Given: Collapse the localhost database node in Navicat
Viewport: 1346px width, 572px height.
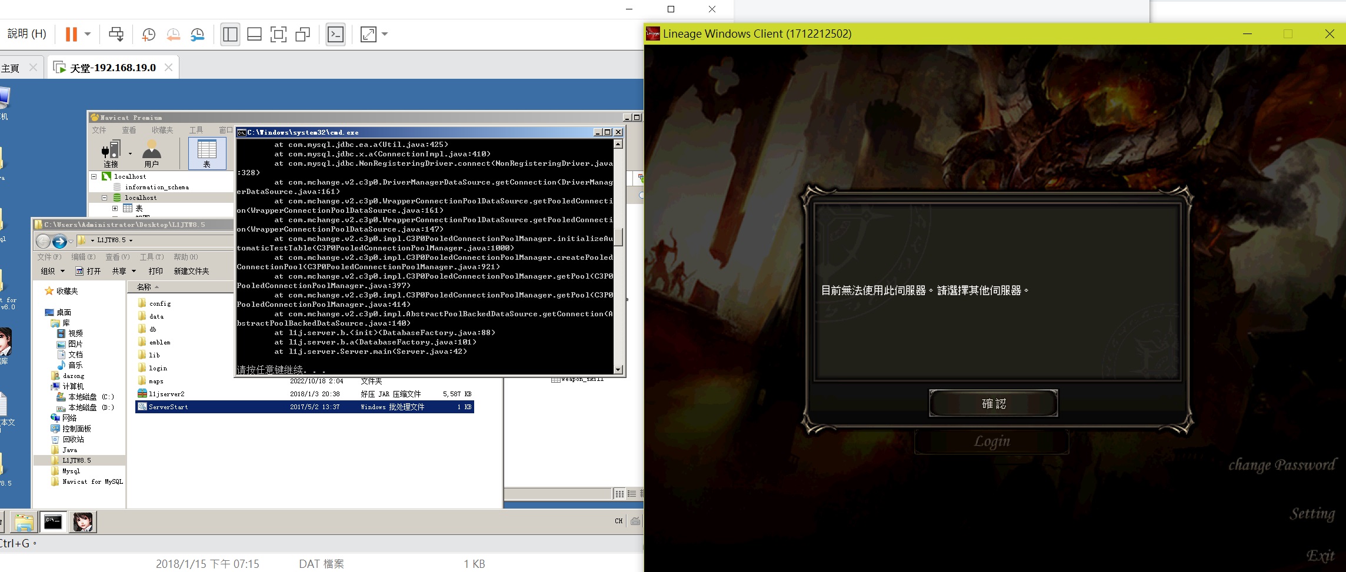Looking at the screenshot, I should [104, 198].
